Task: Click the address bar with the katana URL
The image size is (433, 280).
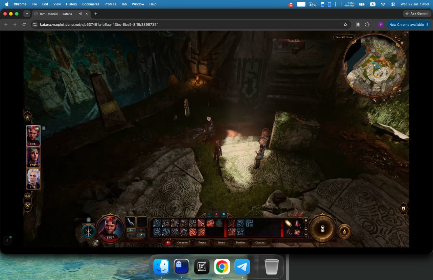Action: tap(190, 25)
